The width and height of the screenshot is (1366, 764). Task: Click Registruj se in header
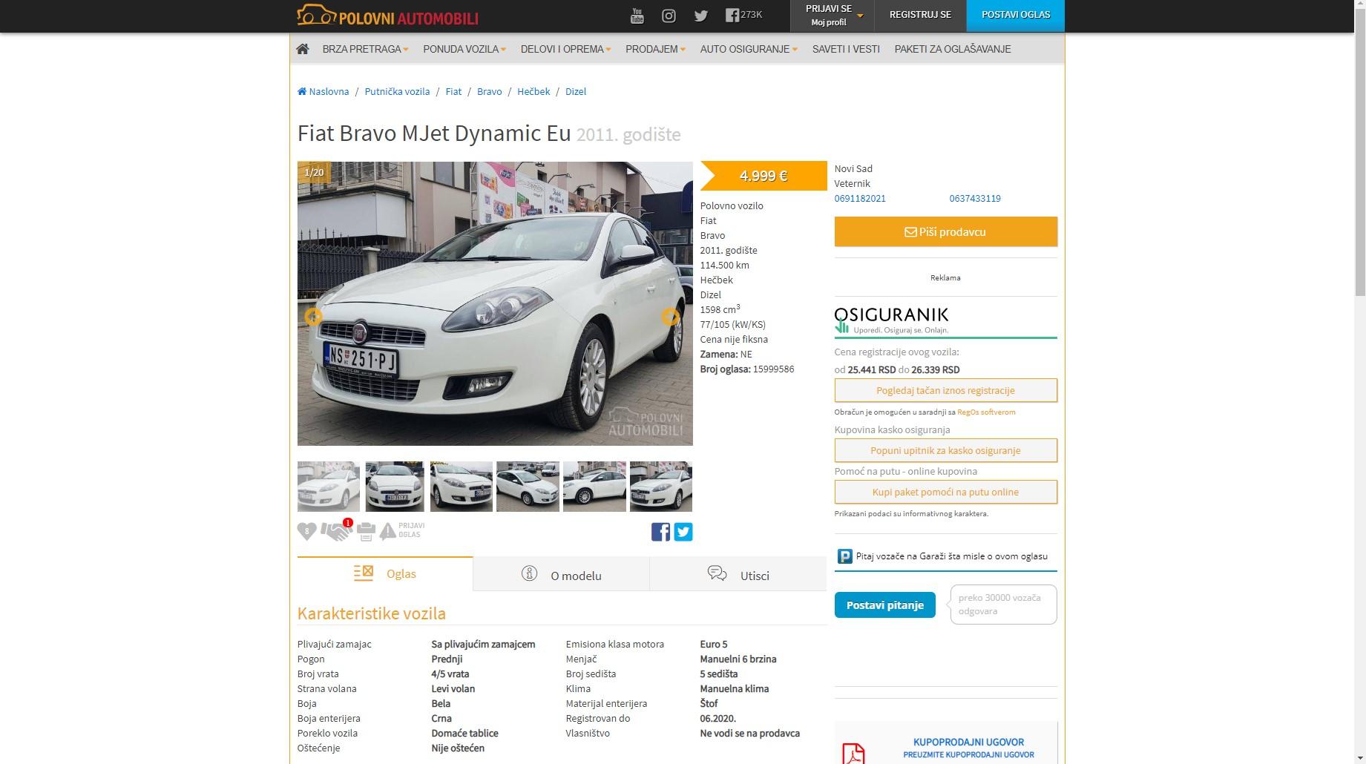click(x=920, y=16)
